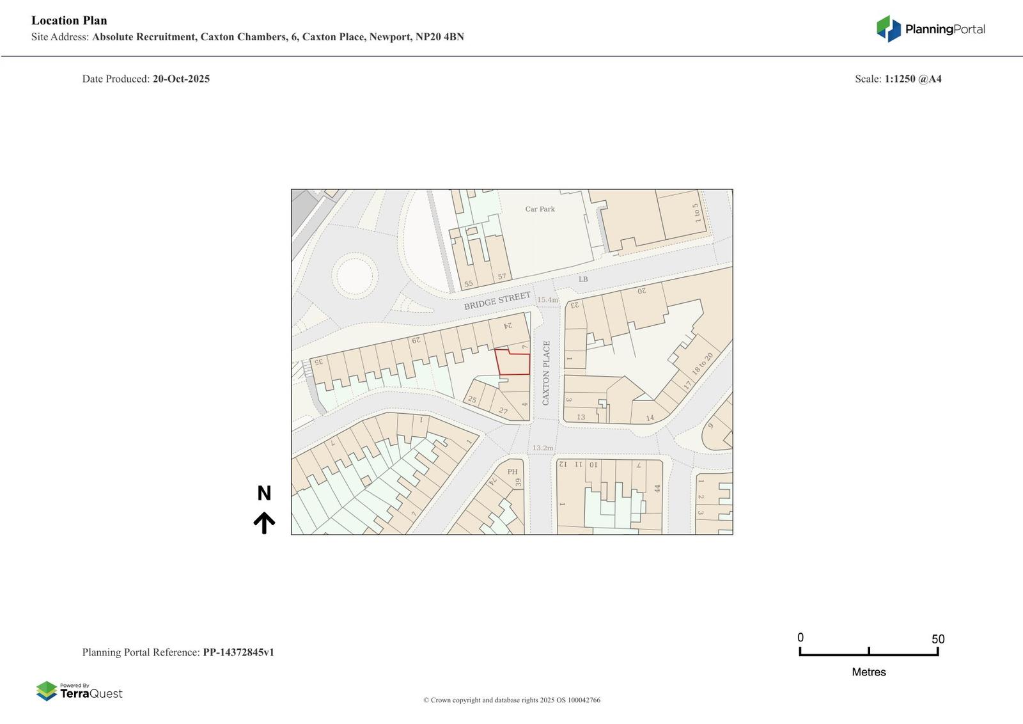Click the LB letter box marker

coord(582,279)
